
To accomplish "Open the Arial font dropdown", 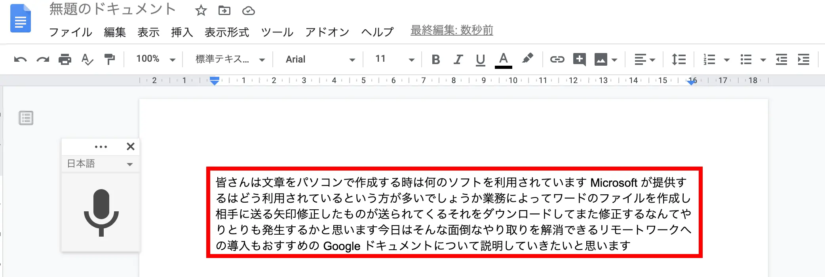I will 320,59.
